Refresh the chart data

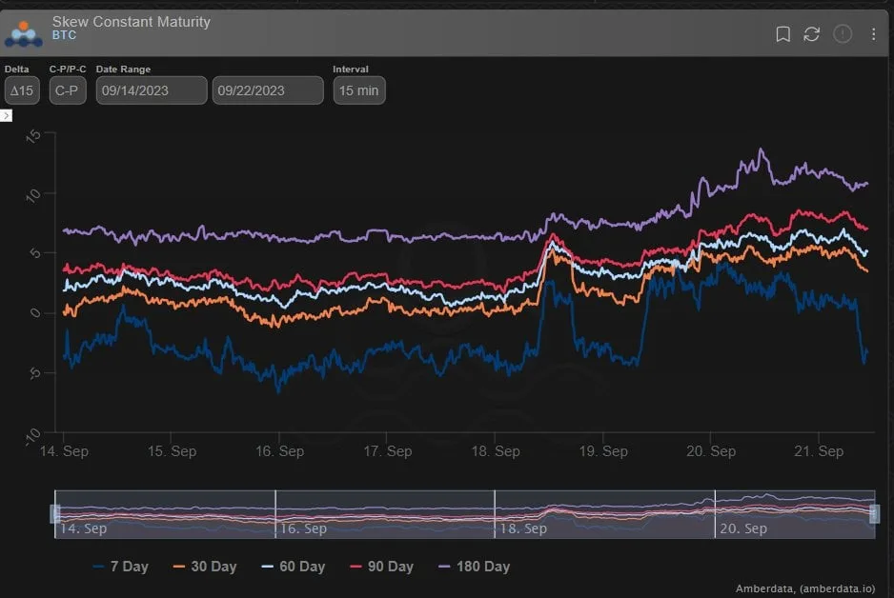pos(811,34)
